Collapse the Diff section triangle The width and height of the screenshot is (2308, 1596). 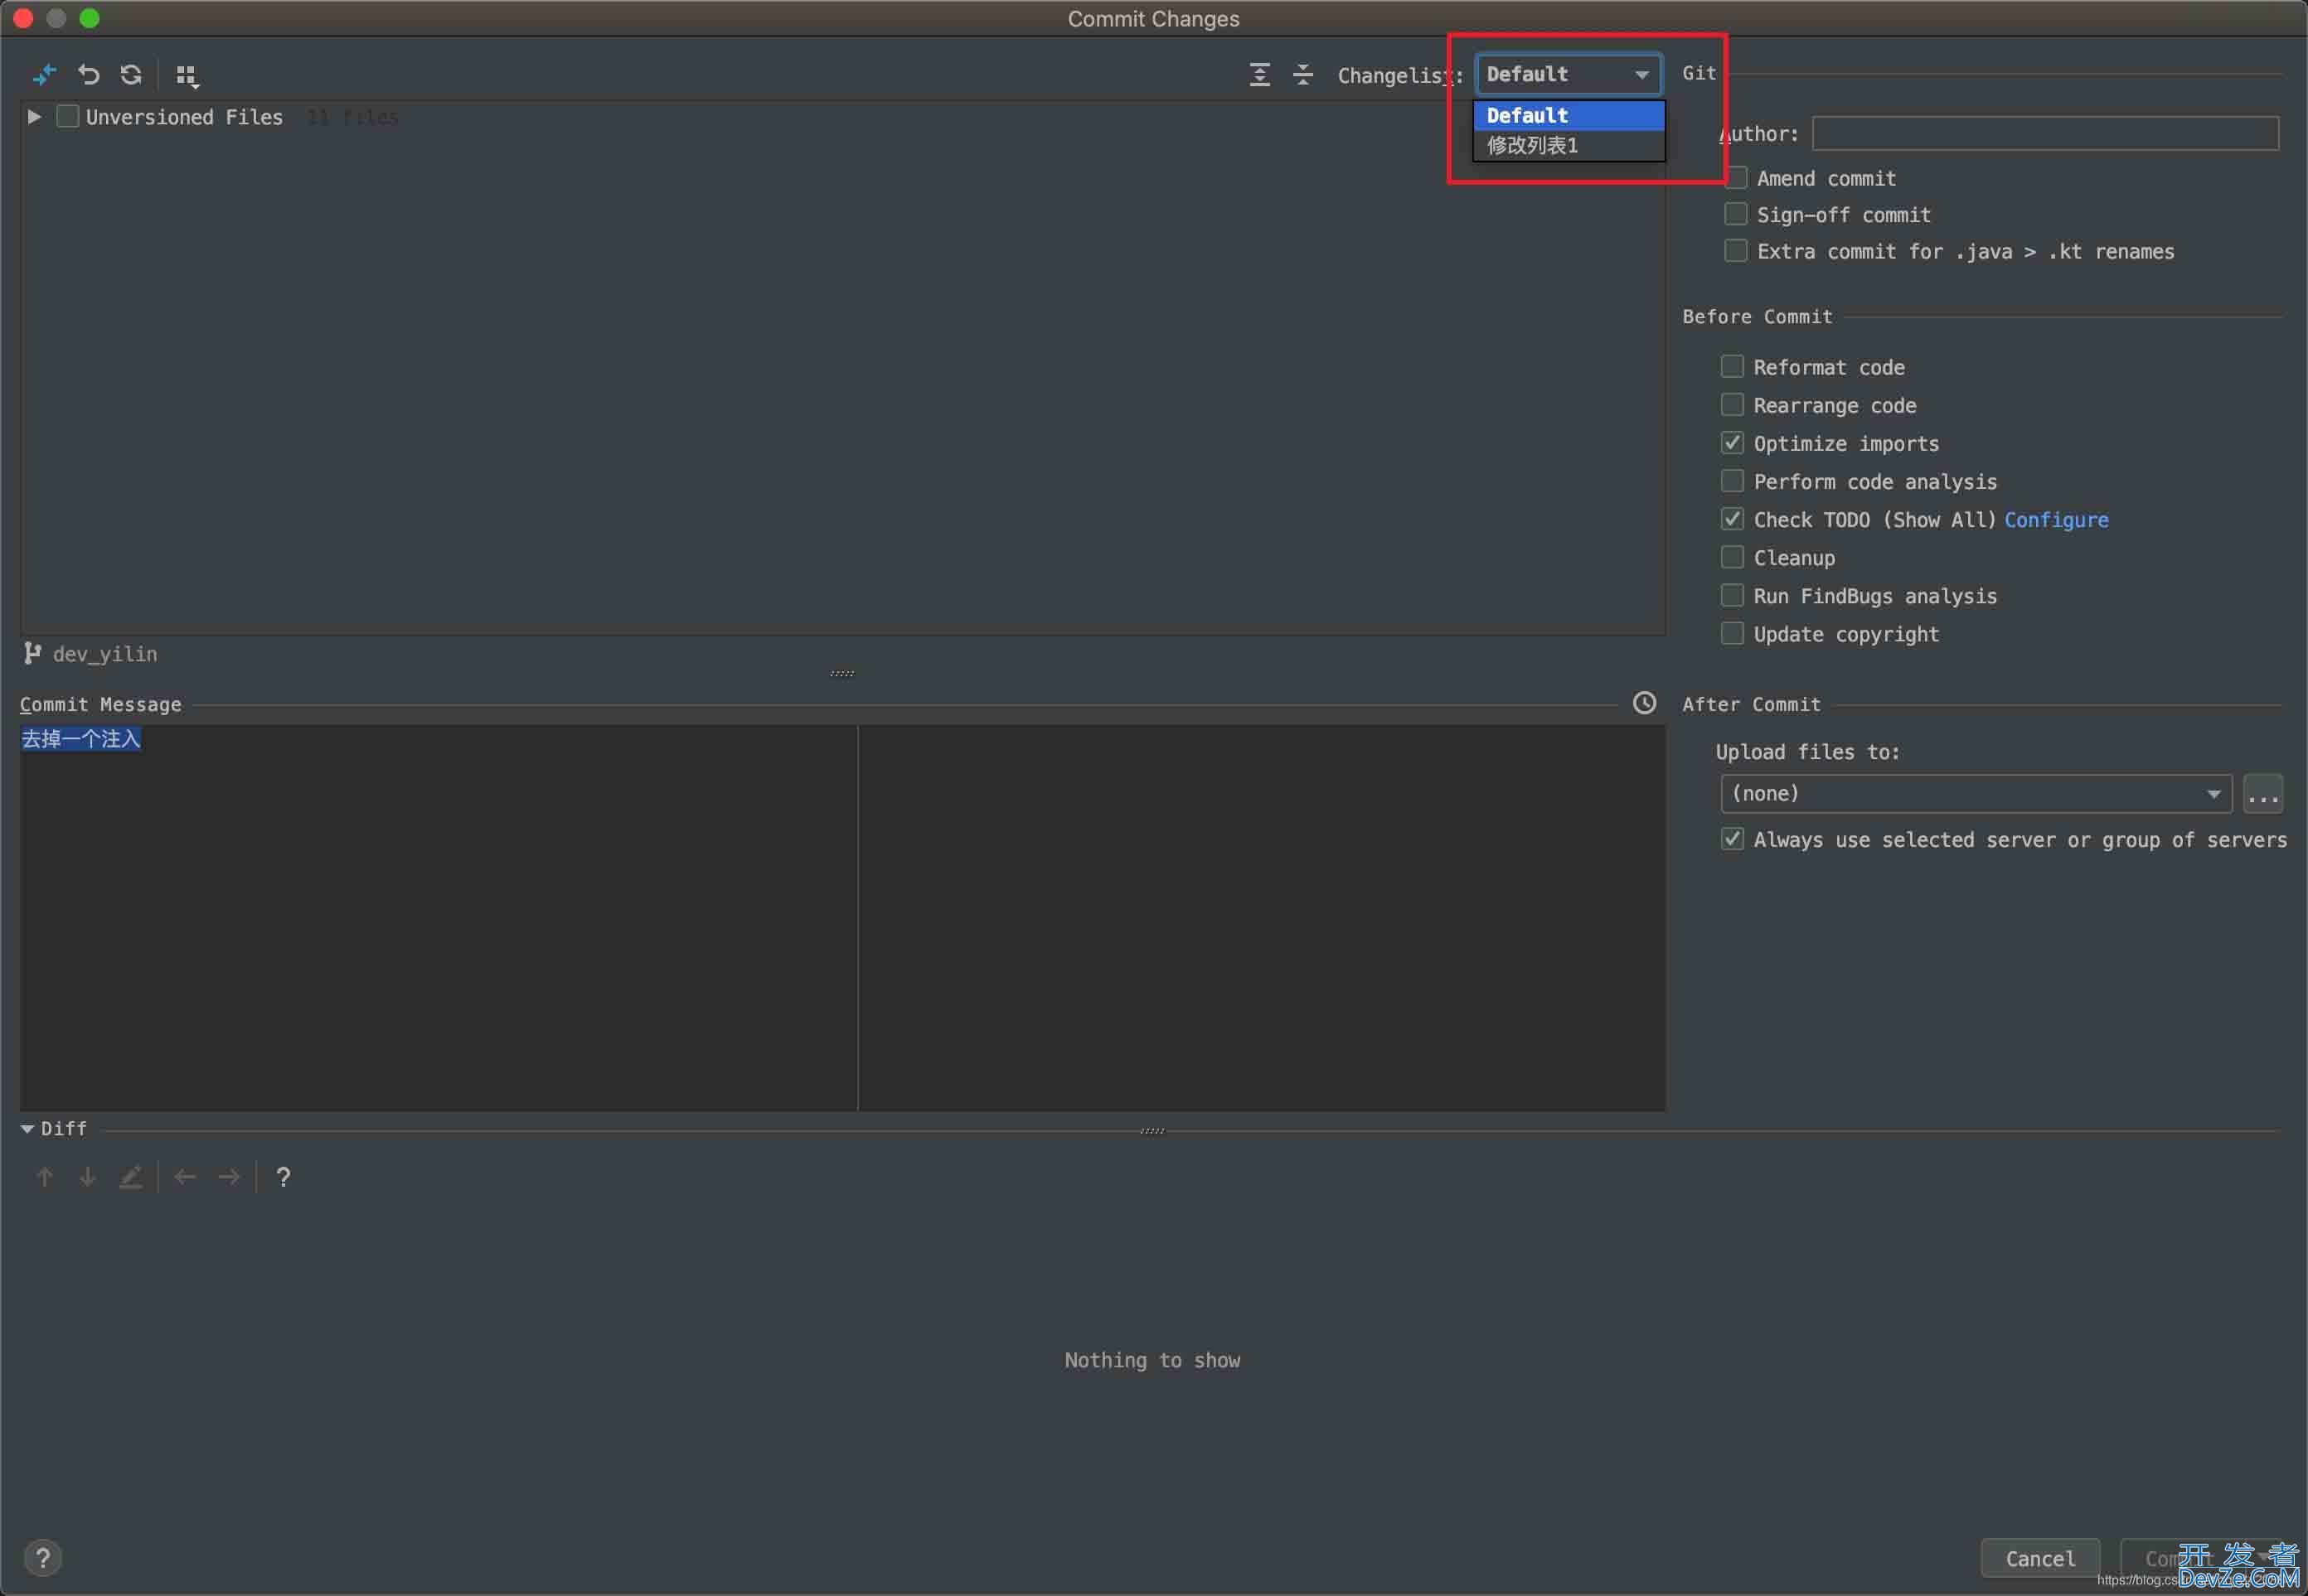[x=28, y=1129]
